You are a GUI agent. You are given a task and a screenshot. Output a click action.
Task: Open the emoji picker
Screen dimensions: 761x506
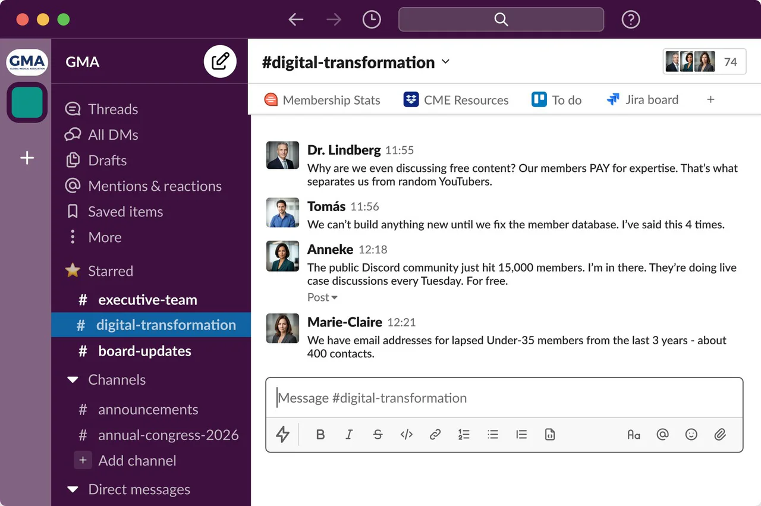coord(691,435)
